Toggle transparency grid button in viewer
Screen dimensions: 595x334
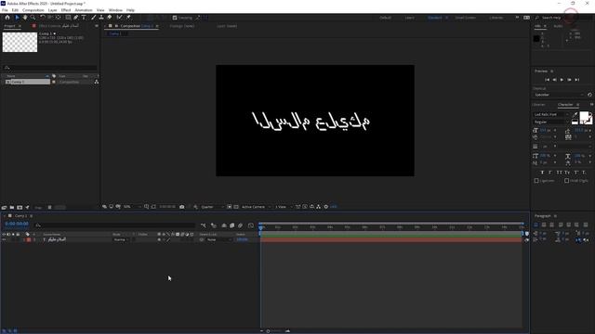pos(236,207)
